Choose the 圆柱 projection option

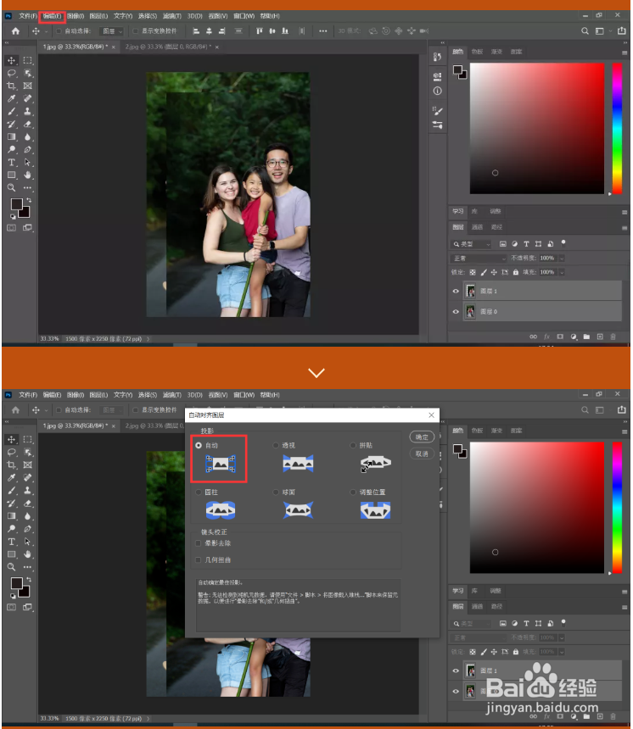coord(199,492)
